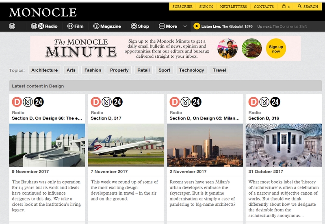
Task: Open Section D, 316 title
Action: pos(264,118)
